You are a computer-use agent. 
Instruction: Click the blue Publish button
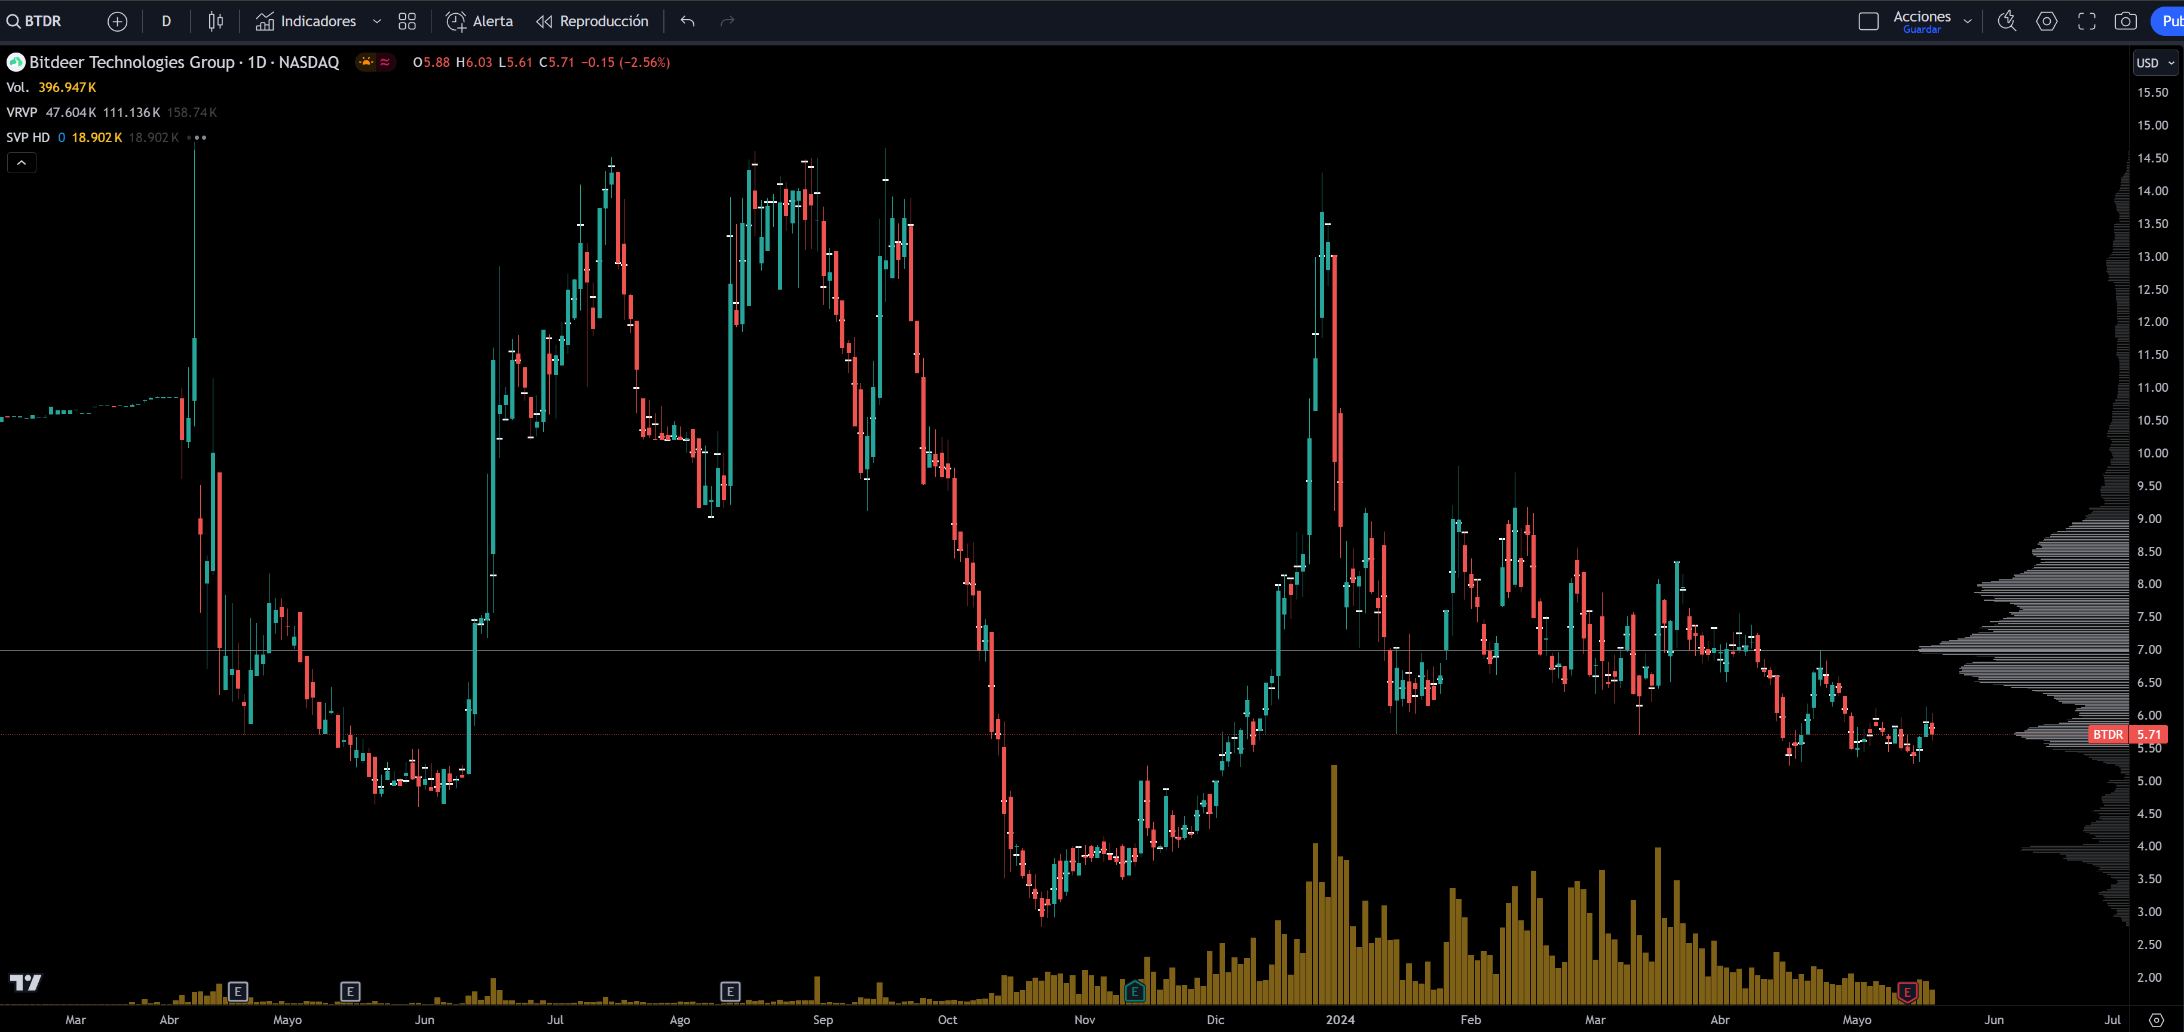(2168, 21)
